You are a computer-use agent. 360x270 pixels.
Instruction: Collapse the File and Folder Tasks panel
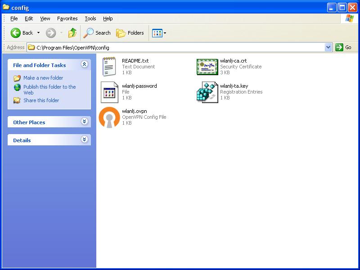tap(84, 65)
